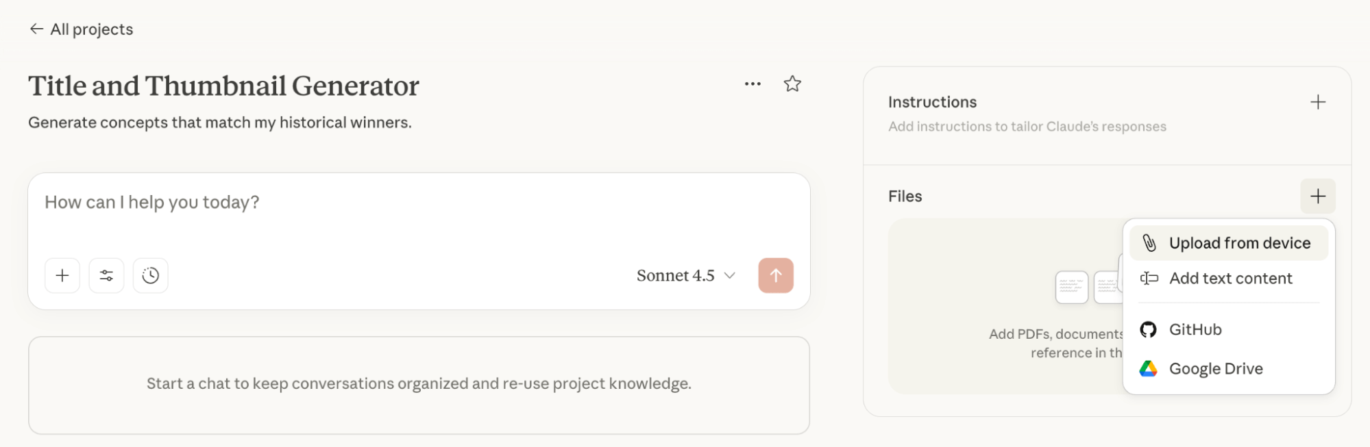The height and width of the screenshot is (447, 1370).
Task: Choose Upload from device in the menu
Action: point(1238,242)
